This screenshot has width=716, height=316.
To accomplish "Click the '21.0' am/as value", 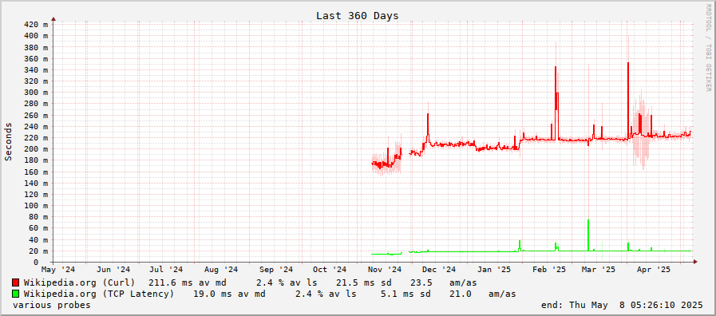I will click(x=461, y=294).
